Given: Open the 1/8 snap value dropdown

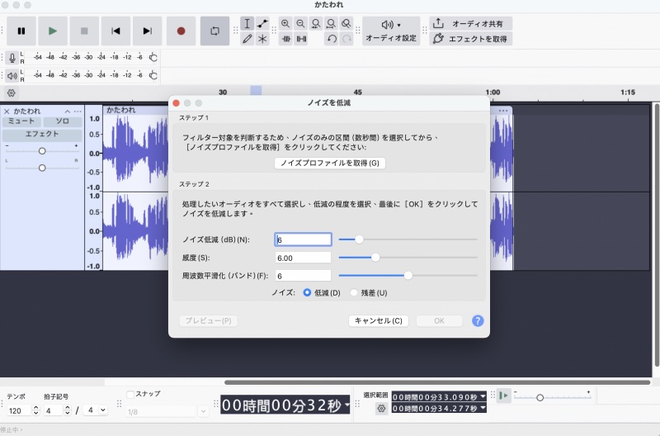Looking at the screenshot, I should pyautogui.click(x=167, y=411).
